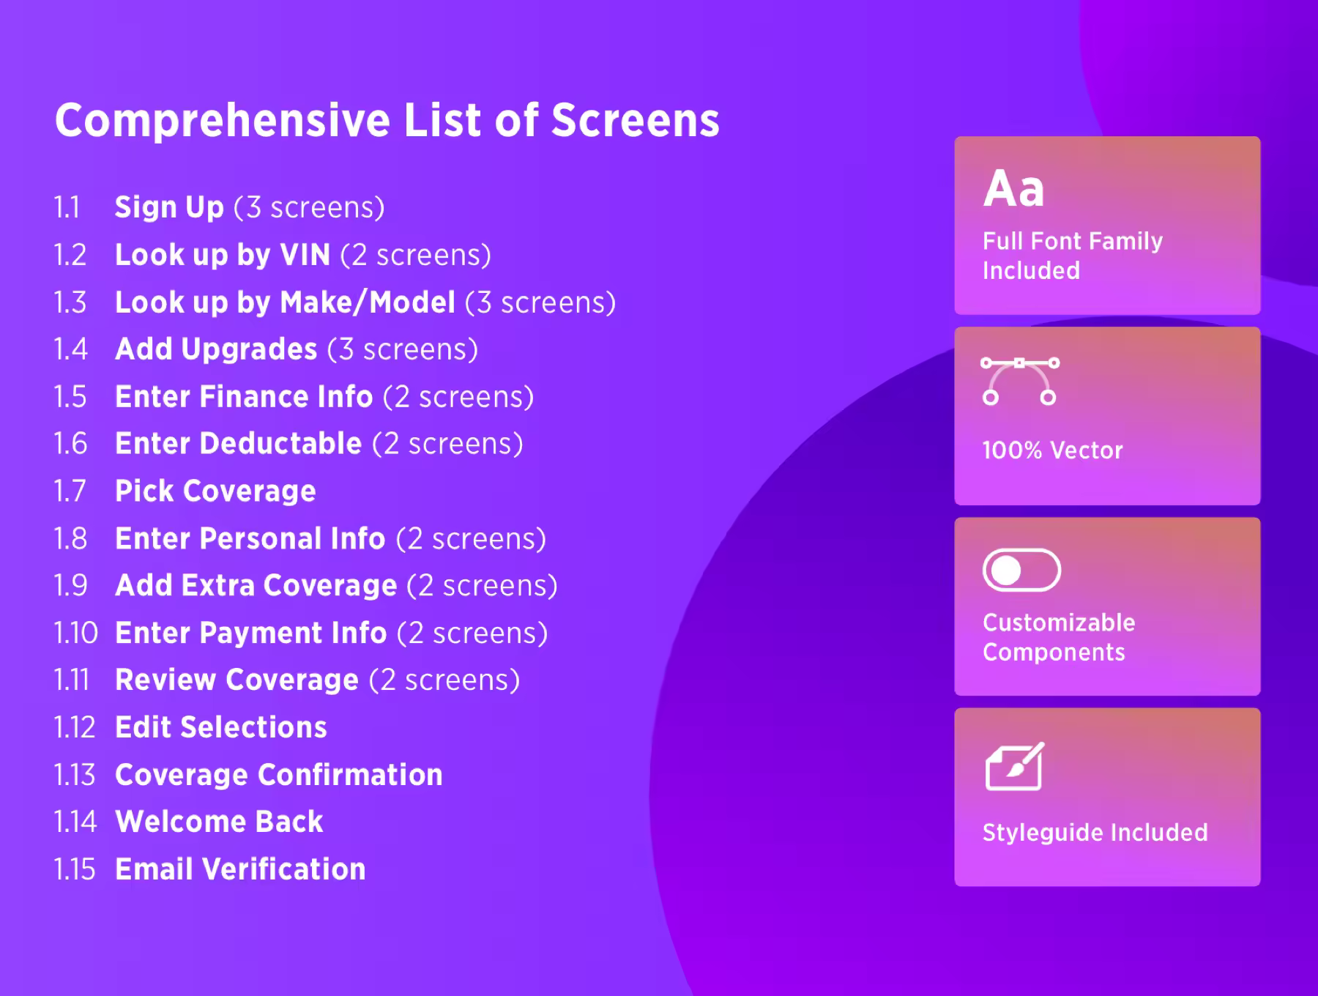
Task: Open Enter Personal Info entry
Action: click(x=250, y=539)
